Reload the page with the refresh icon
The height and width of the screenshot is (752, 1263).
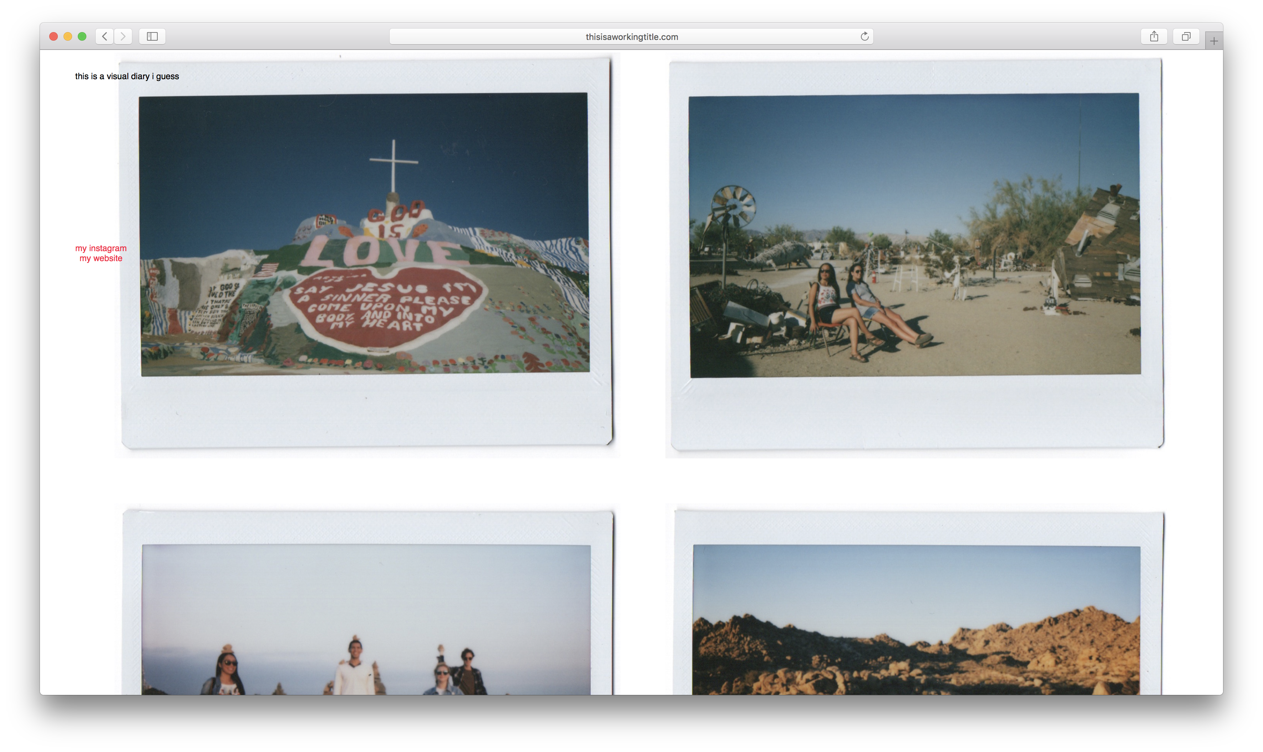tap(864, 36)
